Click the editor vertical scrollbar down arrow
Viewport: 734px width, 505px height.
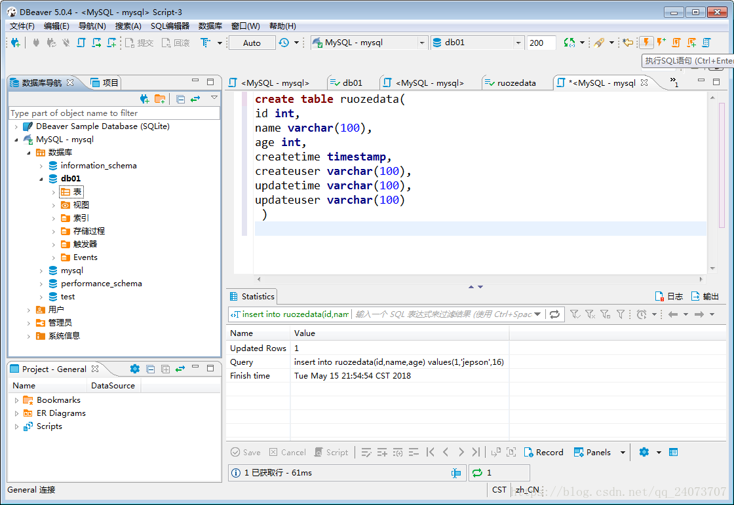pyautogui.click(x=712, y=268)
